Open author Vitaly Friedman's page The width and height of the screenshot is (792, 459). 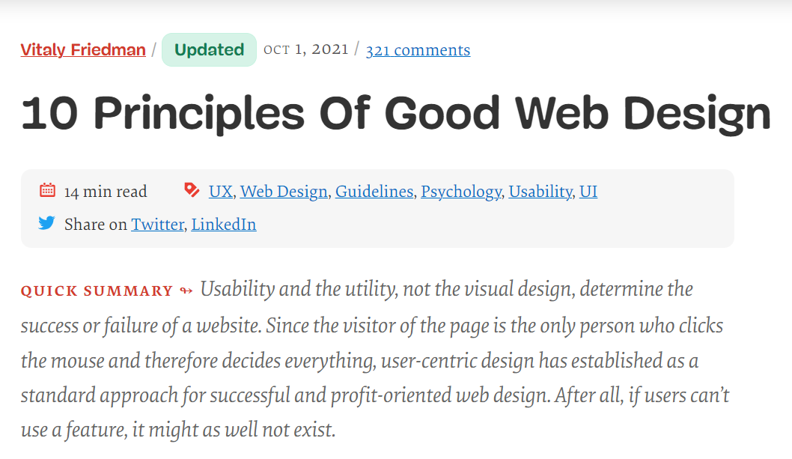click(x=83, y=49)
